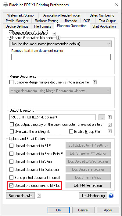Click the Apply button
Image resolution: width=122 pixels, height=216 pixels.
coord(108,210)
